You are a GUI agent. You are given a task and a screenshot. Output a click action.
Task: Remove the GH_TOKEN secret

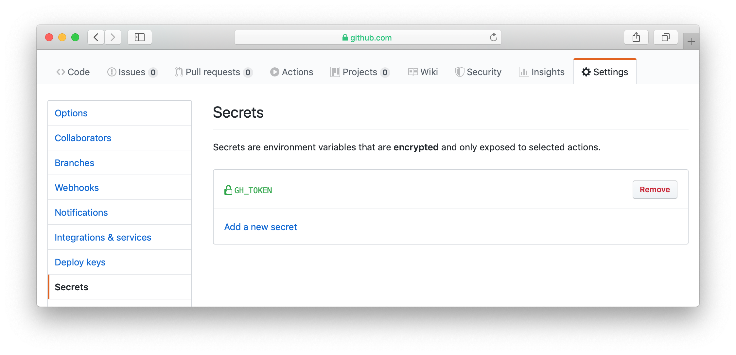[x=655, y=189]
